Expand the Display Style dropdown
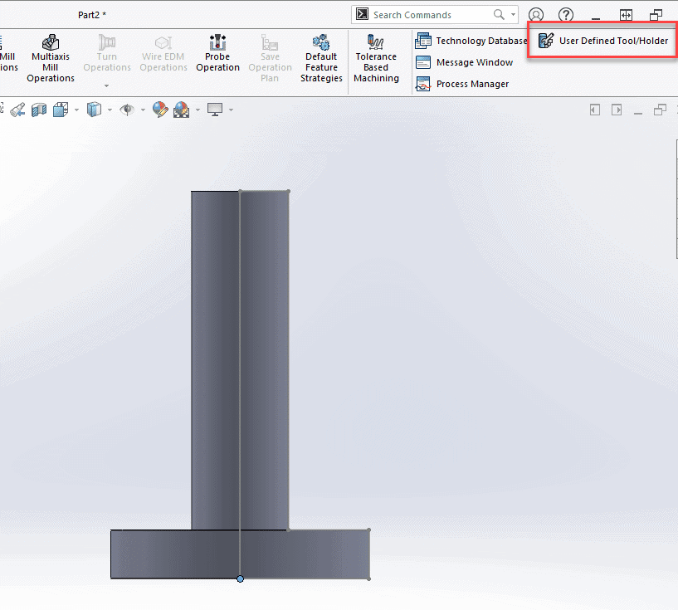The image size is (678, 610). (x=110, y=110)
